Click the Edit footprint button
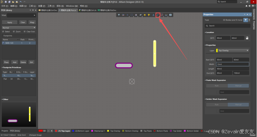Image resolution: width=257 pixels, height=137 pixels. pos(32,62)
